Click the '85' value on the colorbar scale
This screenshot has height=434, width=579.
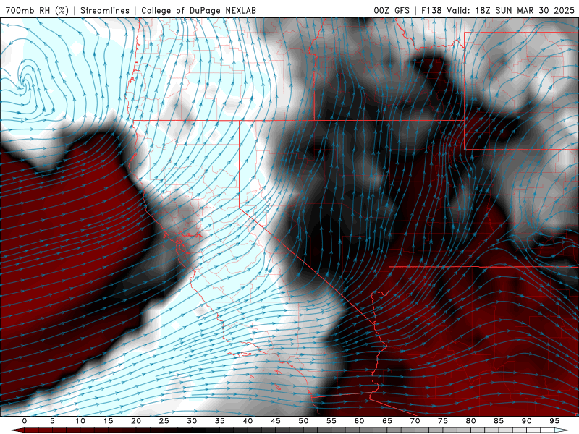pos(499,421)
